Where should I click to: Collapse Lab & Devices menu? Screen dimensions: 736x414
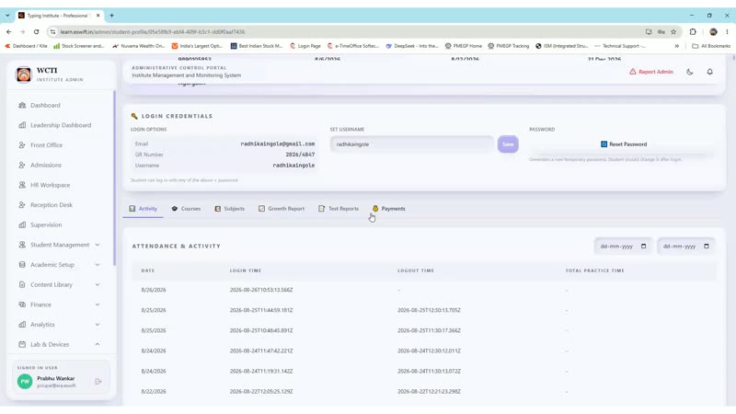tap(59, 344)
